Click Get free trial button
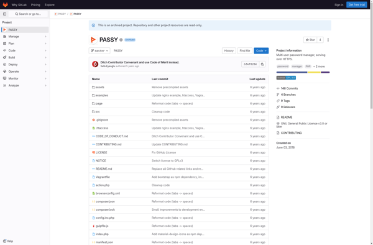This screenshot has height=245, width=373. pos(357,5)
